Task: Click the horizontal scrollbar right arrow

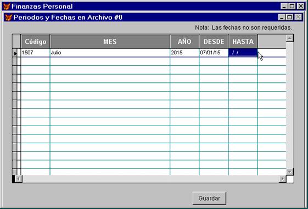Action: coord(282,179)
